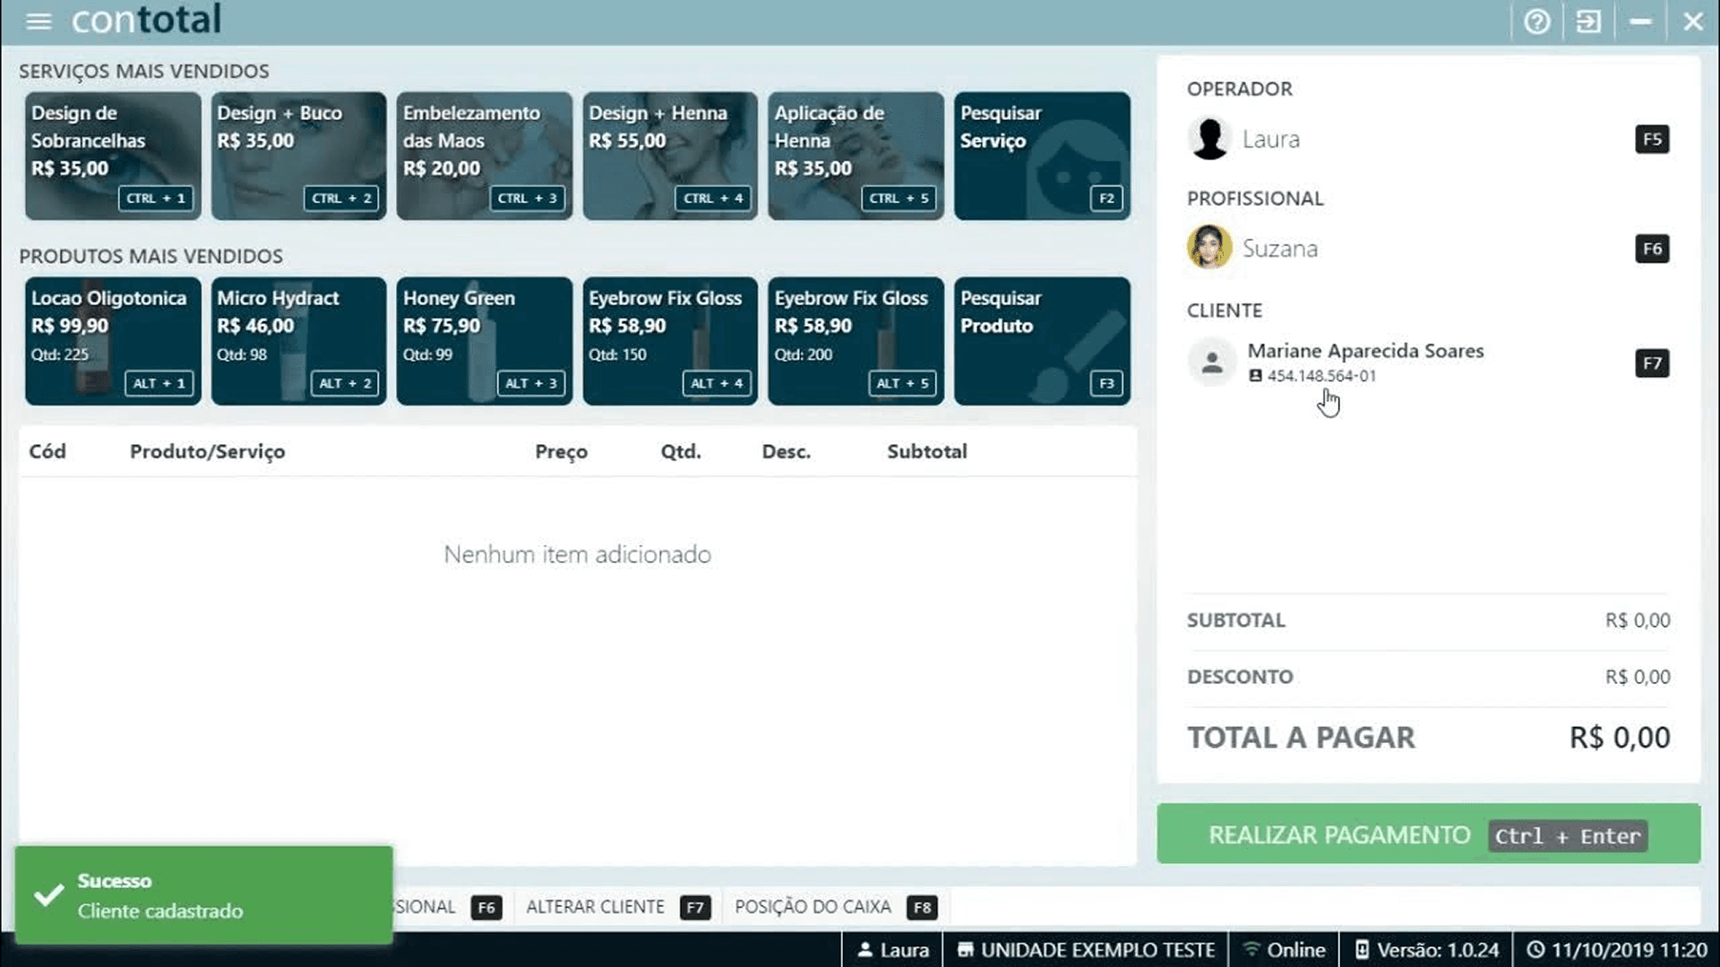1720x967 pixels.
Task: Add Eyebrow Fix Gloss with Qtd 200
Action: [856, 341]
